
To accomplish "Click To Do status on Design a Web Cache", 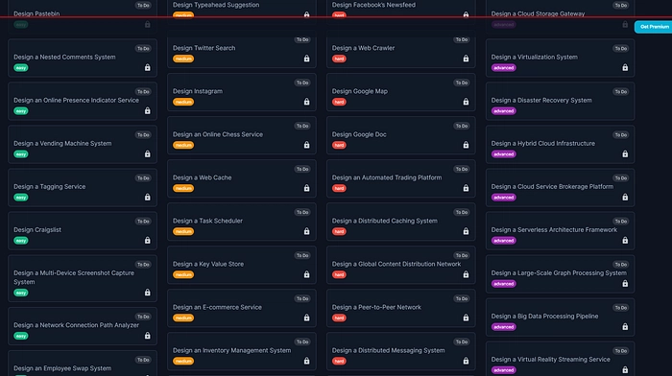I will coord(302,169).
